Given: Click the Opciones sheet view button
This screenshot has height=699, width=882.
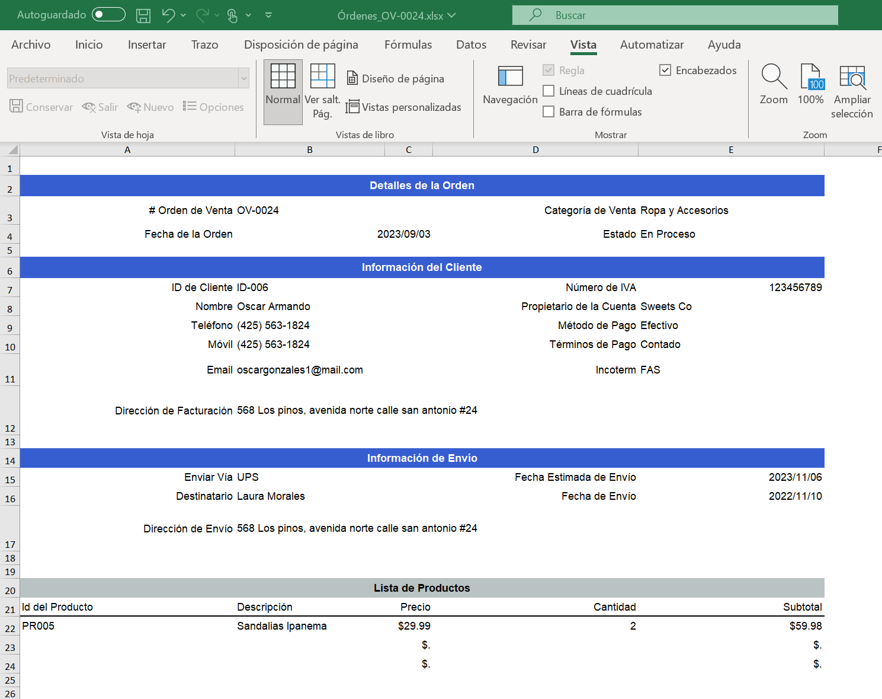Looking at the screenshot, I should tap(213, 107).
